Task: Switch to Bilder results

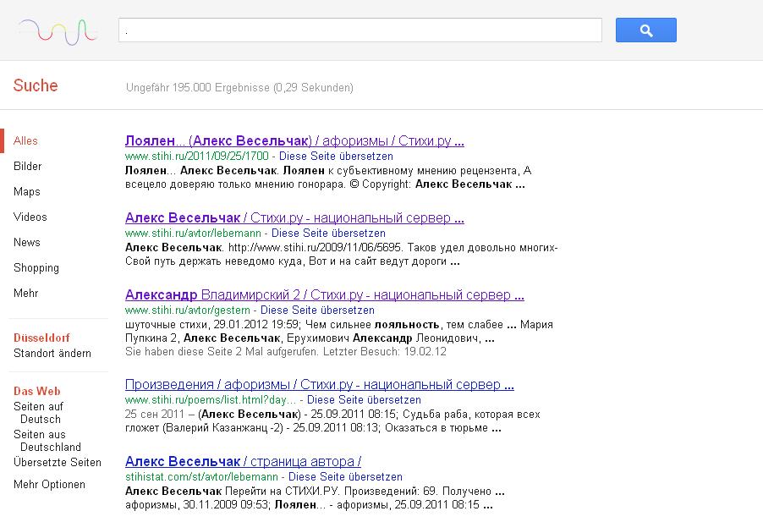Action: pyautogui.click(x=27, y=167)
